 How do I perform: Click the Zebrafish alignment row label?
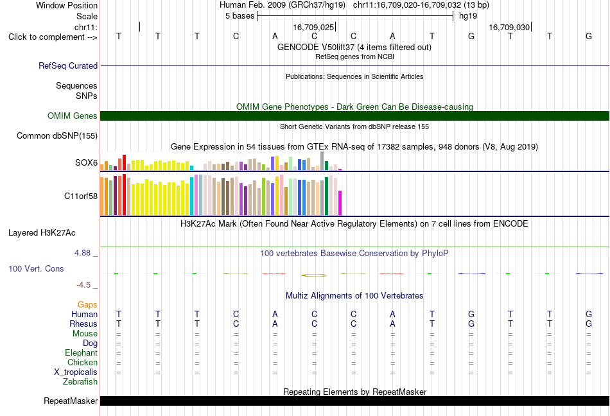coord(80,382)
